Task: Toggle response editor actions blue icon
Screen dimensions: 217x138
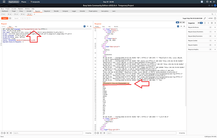Action: [178, 26]
